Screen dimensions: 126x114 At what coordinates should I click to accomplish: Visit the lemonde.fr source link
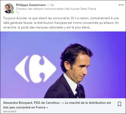(10, 112)
